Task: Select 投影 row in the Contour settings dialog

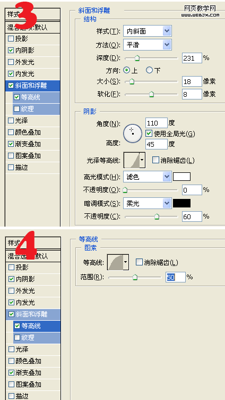Action: click(33, 268)
